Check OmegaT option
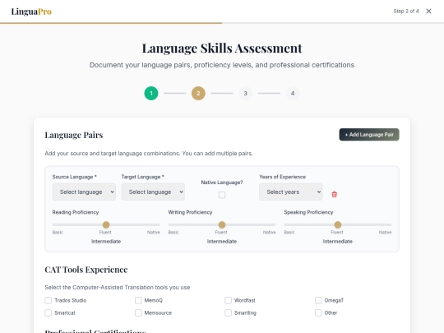 (318, 300)
